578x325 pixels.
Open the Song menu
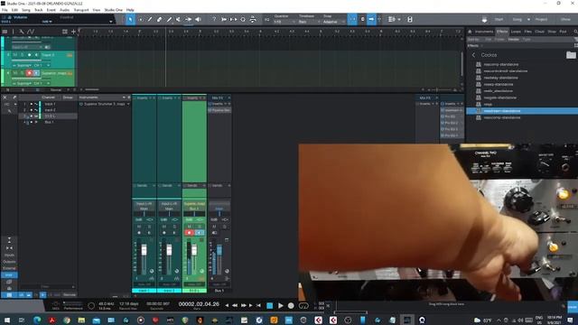click(26, 10)
